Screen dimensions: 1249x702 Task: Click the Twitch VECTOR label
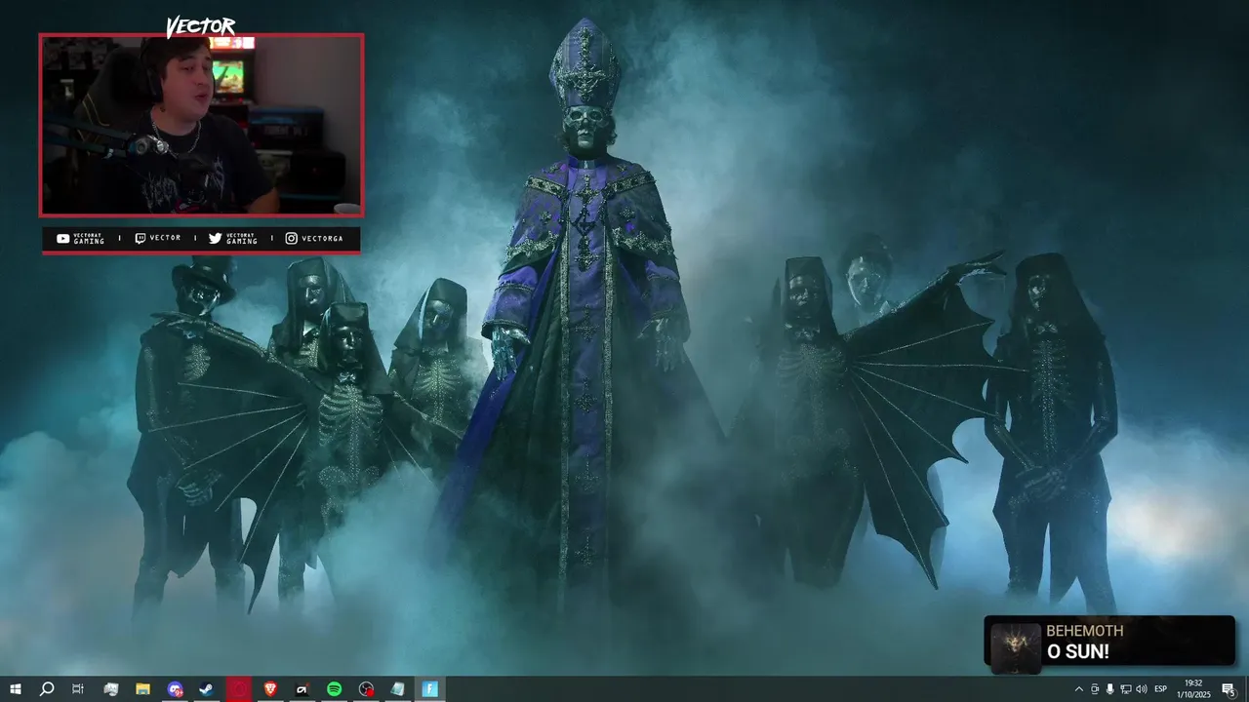point(157,238)
